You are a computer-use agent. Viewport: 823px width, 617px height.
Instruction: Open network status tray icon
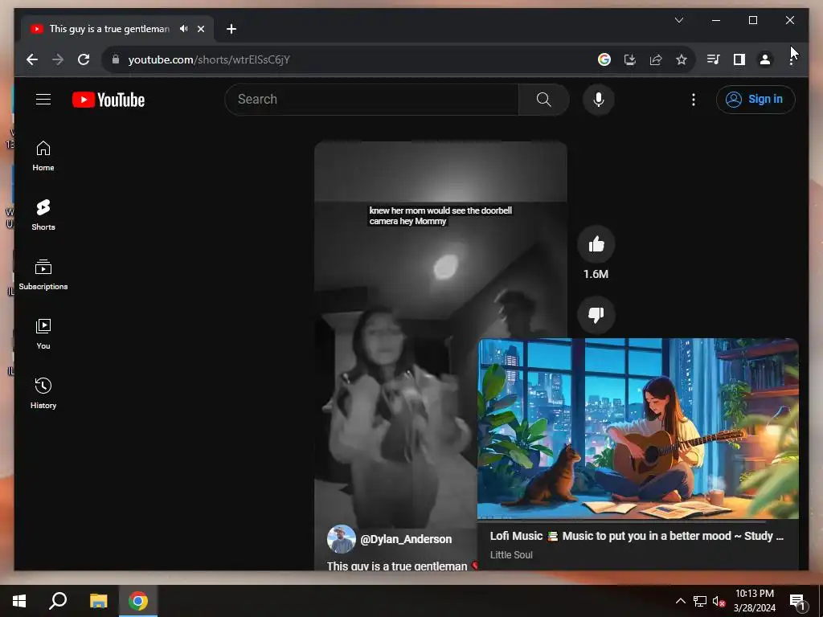[700, 601]
